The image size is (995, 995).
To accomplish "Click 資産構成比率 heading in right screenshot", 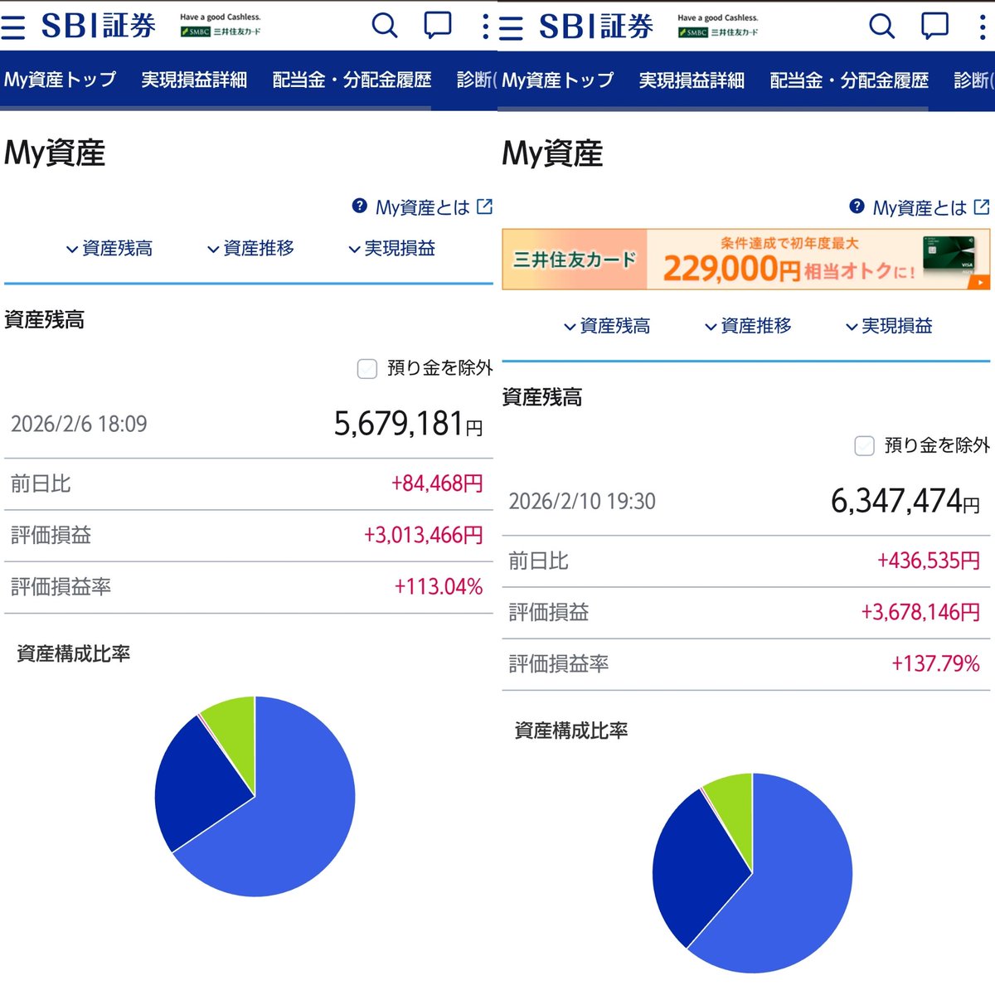I will (571, 730).
